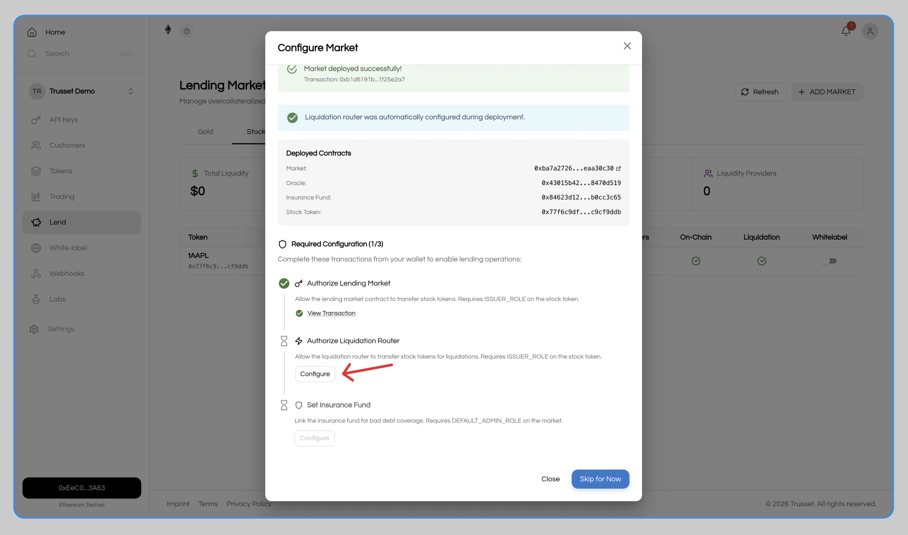The image size is (908, 535).
Task: Click Configure under Authorize Liquidation Router
Action: 315,374
